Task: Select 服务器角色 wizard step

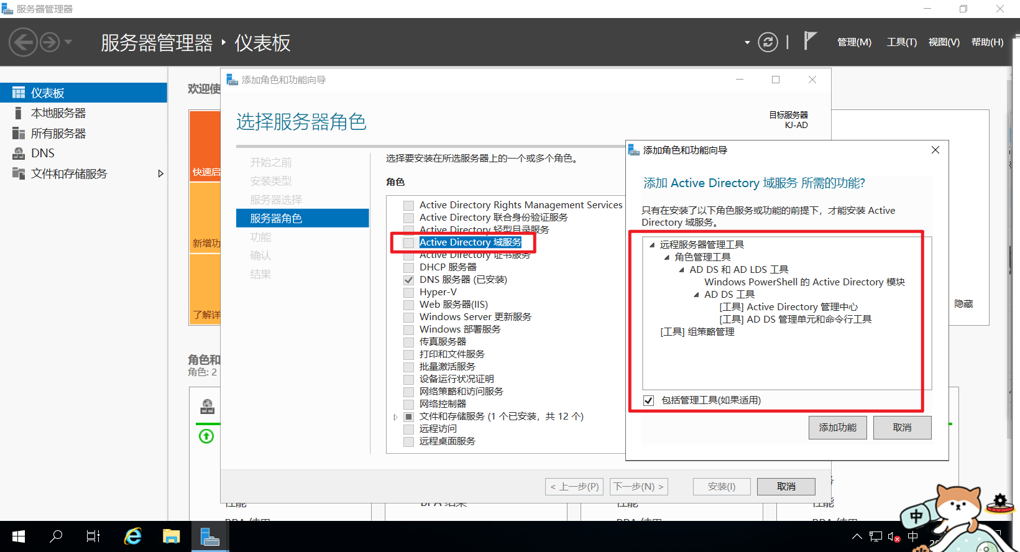Action: pos(303,218)
